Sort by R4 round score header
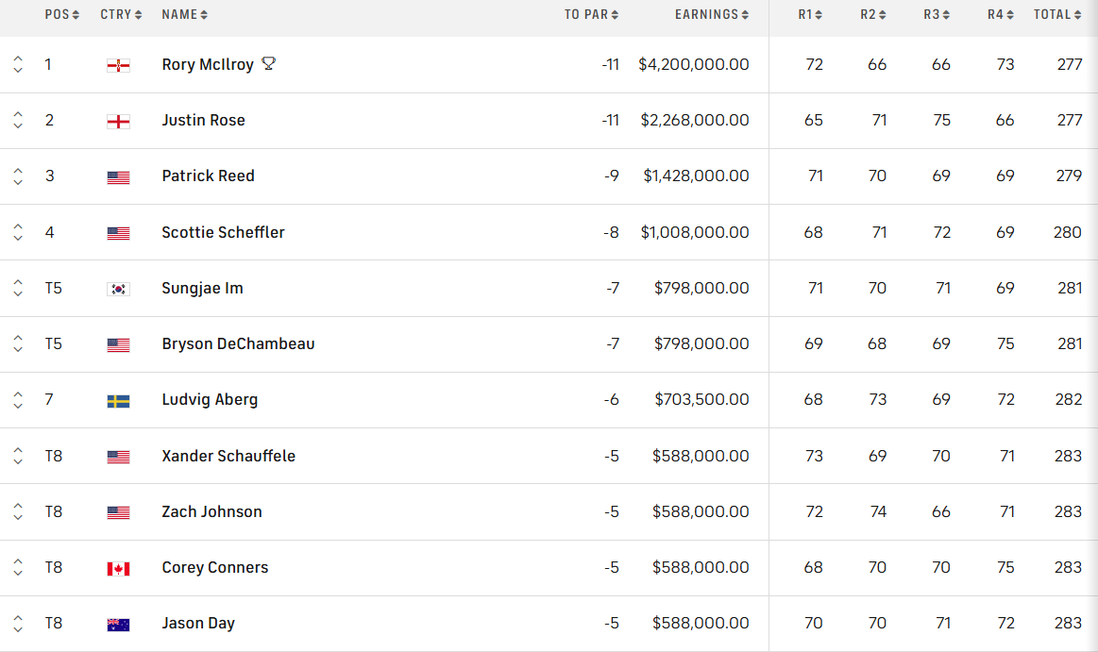The image size is (1098, 652). pos(1001,14)
